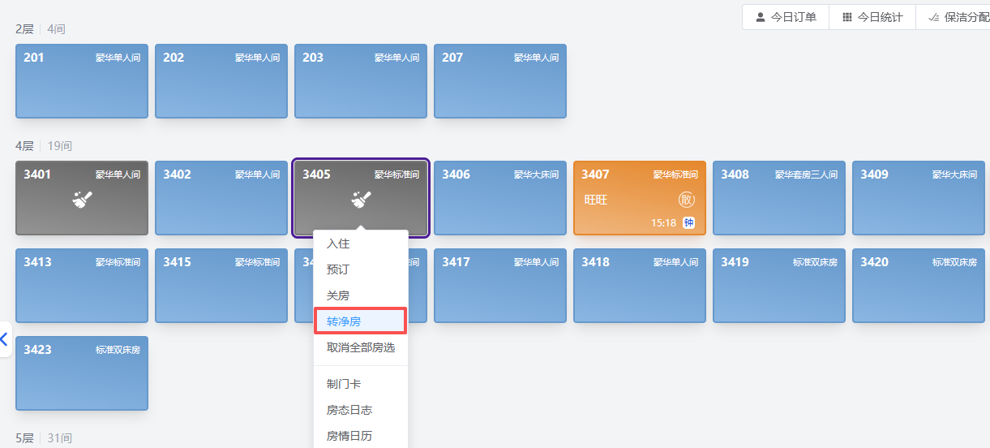Select room card 201

point(82,81)
